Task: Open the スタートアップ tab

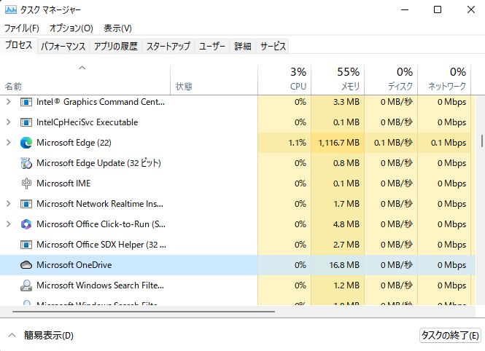Action: pos(168,46)
